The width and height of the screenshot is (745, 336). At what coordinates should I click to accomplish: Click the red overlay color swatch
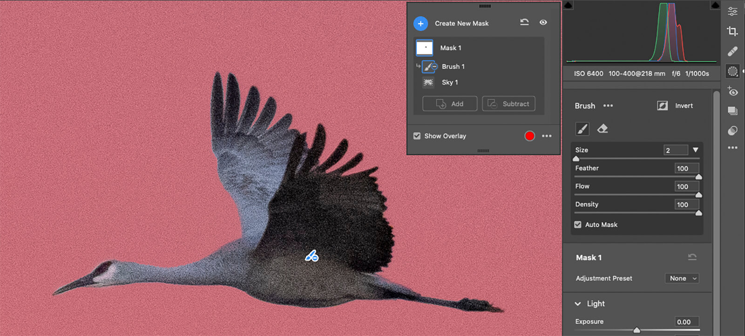tap(529, 136)
